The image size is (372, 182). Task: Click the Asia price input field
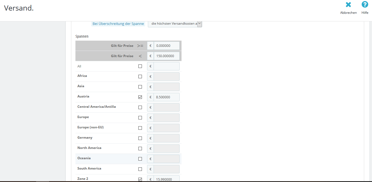[167, 87]
